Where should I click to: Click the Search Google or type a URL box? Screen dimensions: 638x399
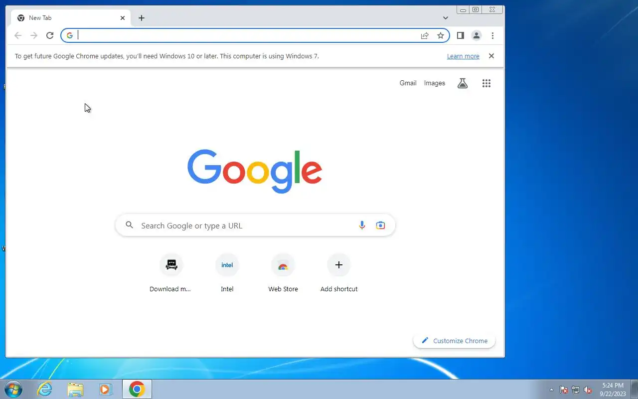[x=255, y=225]
